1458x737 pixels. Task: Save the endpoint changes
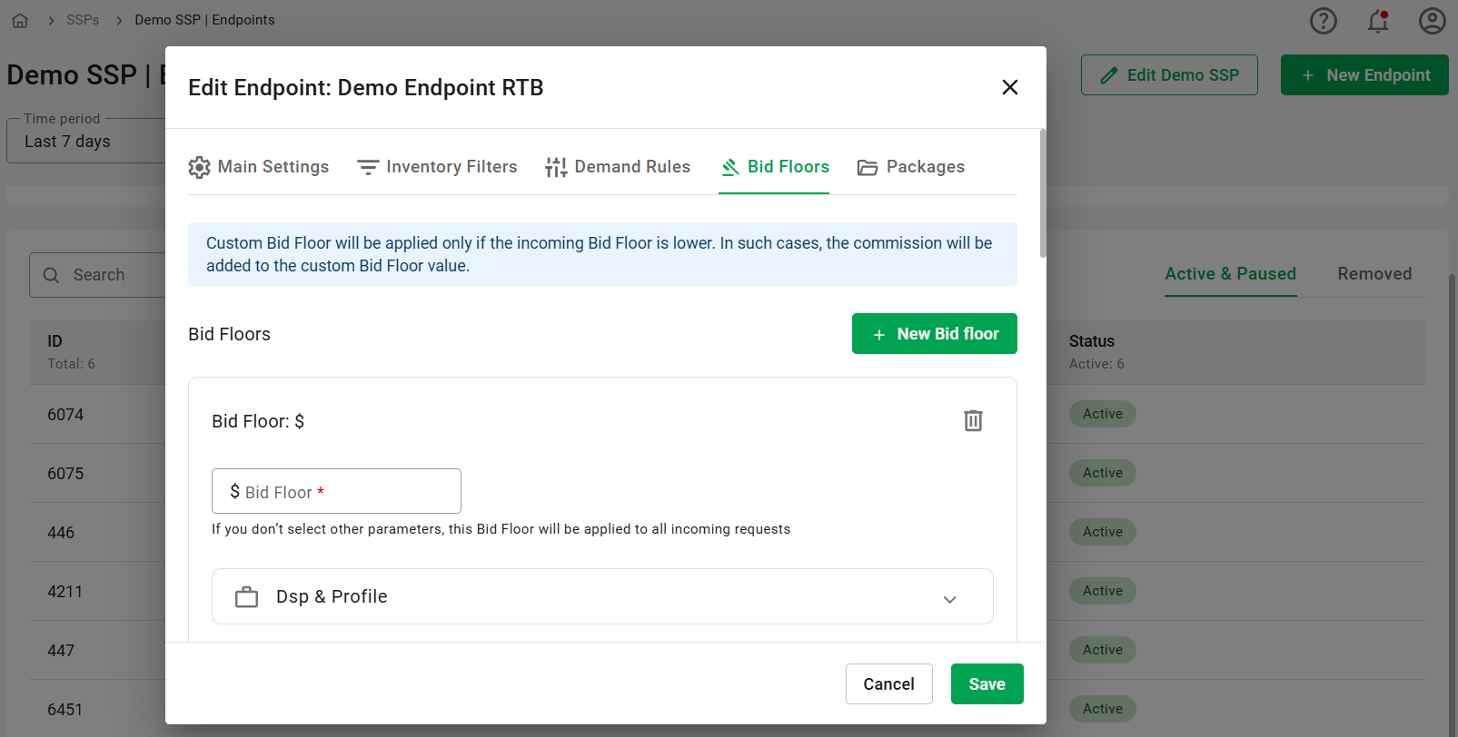pos(987,683)
